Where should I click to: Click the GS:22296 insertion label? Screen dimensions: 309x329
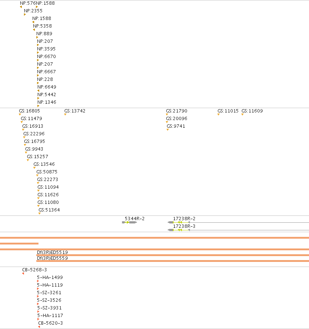(34, 133)
